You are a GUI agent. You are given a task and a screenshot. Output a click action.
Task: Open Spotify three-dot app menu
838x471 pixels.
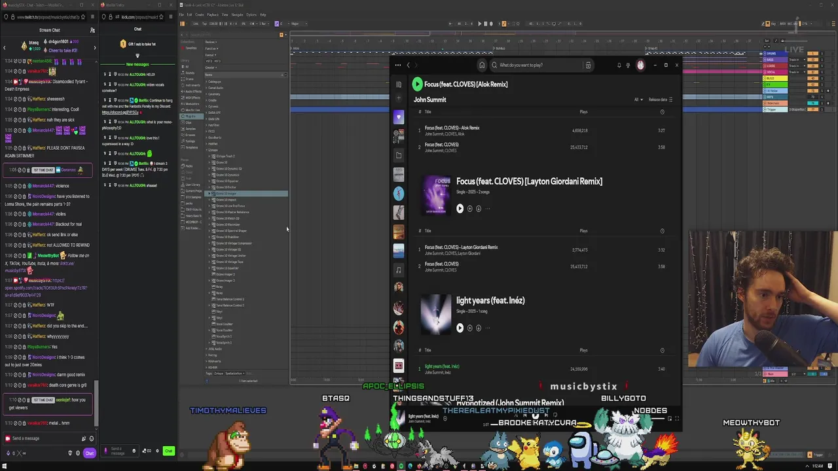(x=397, y=65)
